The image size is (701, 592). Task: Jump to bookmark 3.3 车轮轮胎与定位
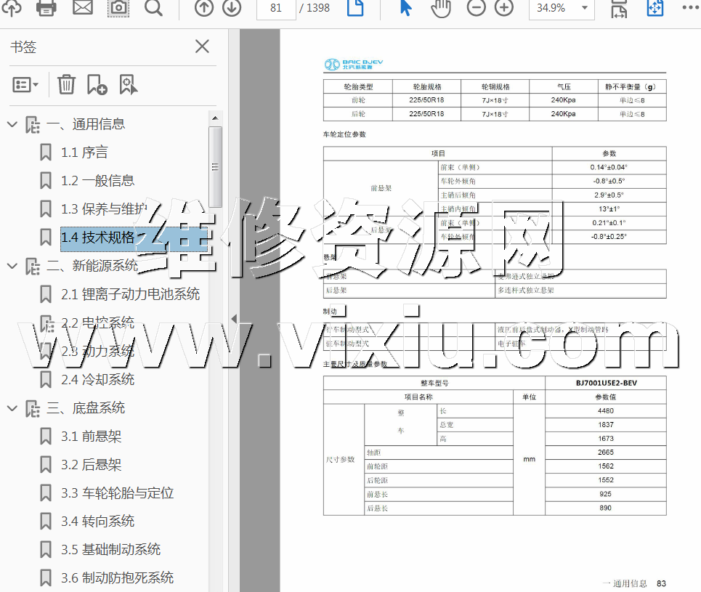click(x=117, y=493)
